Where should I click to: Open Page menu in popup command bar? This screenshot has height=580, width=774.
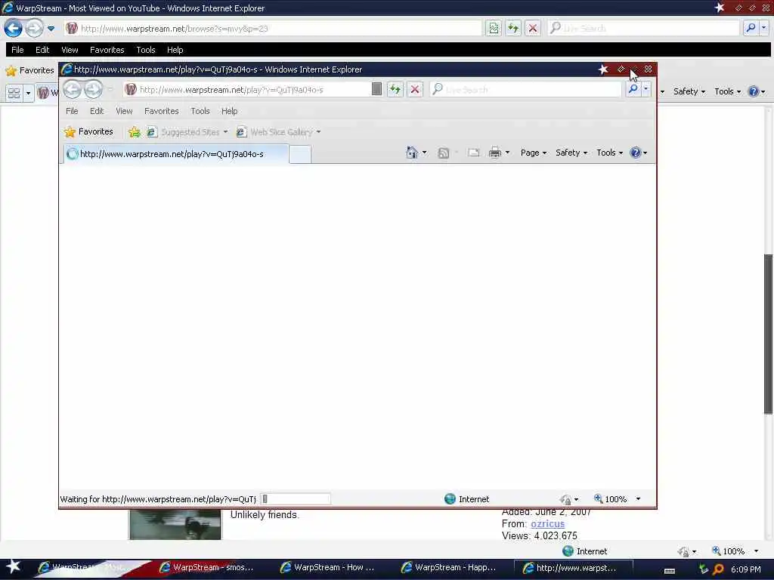click(x=534, y=153)
